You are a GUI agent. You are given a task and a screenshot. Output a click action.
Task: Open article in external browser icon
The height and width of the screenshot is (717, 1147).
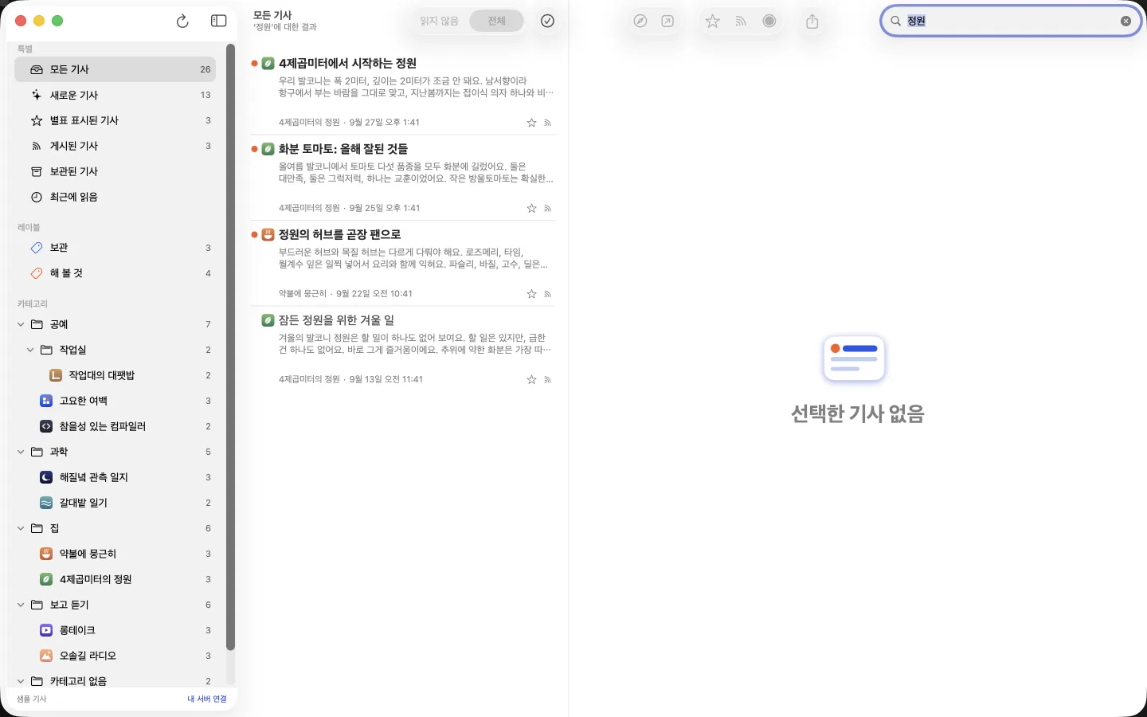pos(667,22)
